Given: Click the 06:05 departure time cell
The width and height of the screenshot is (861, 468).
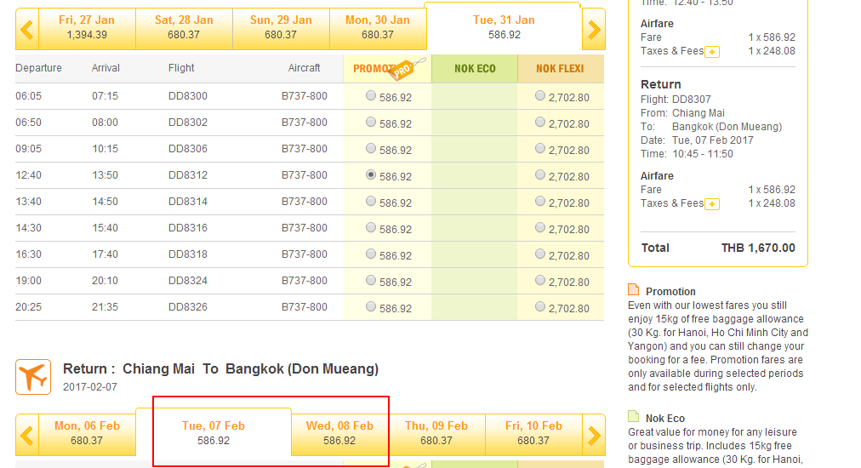Looking at the screenshot, I should coord(29,96).
